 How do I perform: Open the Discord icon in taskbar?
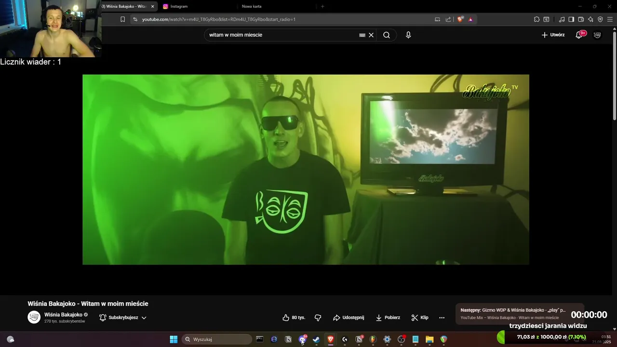302,339
